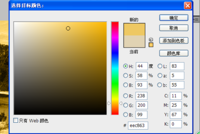Select the R red radio button
The width and height of the screenshot is (200, 134).
[x=126, y=96]
